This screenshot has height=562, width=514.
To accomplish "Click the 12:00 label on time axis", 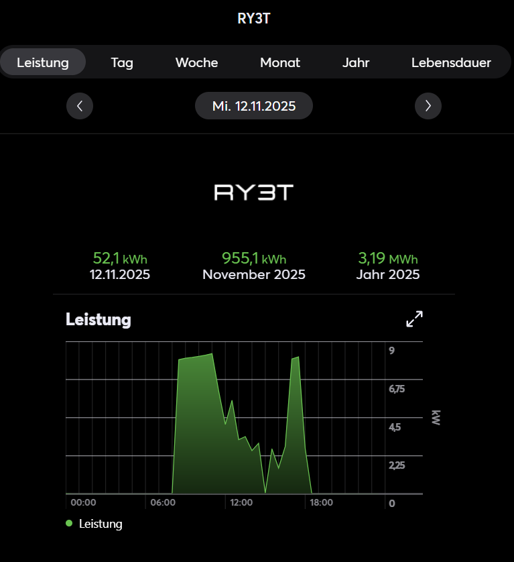I will [242, 502].
